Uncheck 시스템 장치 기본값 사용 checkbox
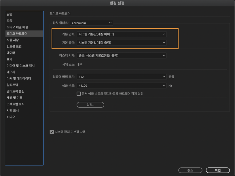This screenshot has height=176, width=235. [x=52, y=132]
